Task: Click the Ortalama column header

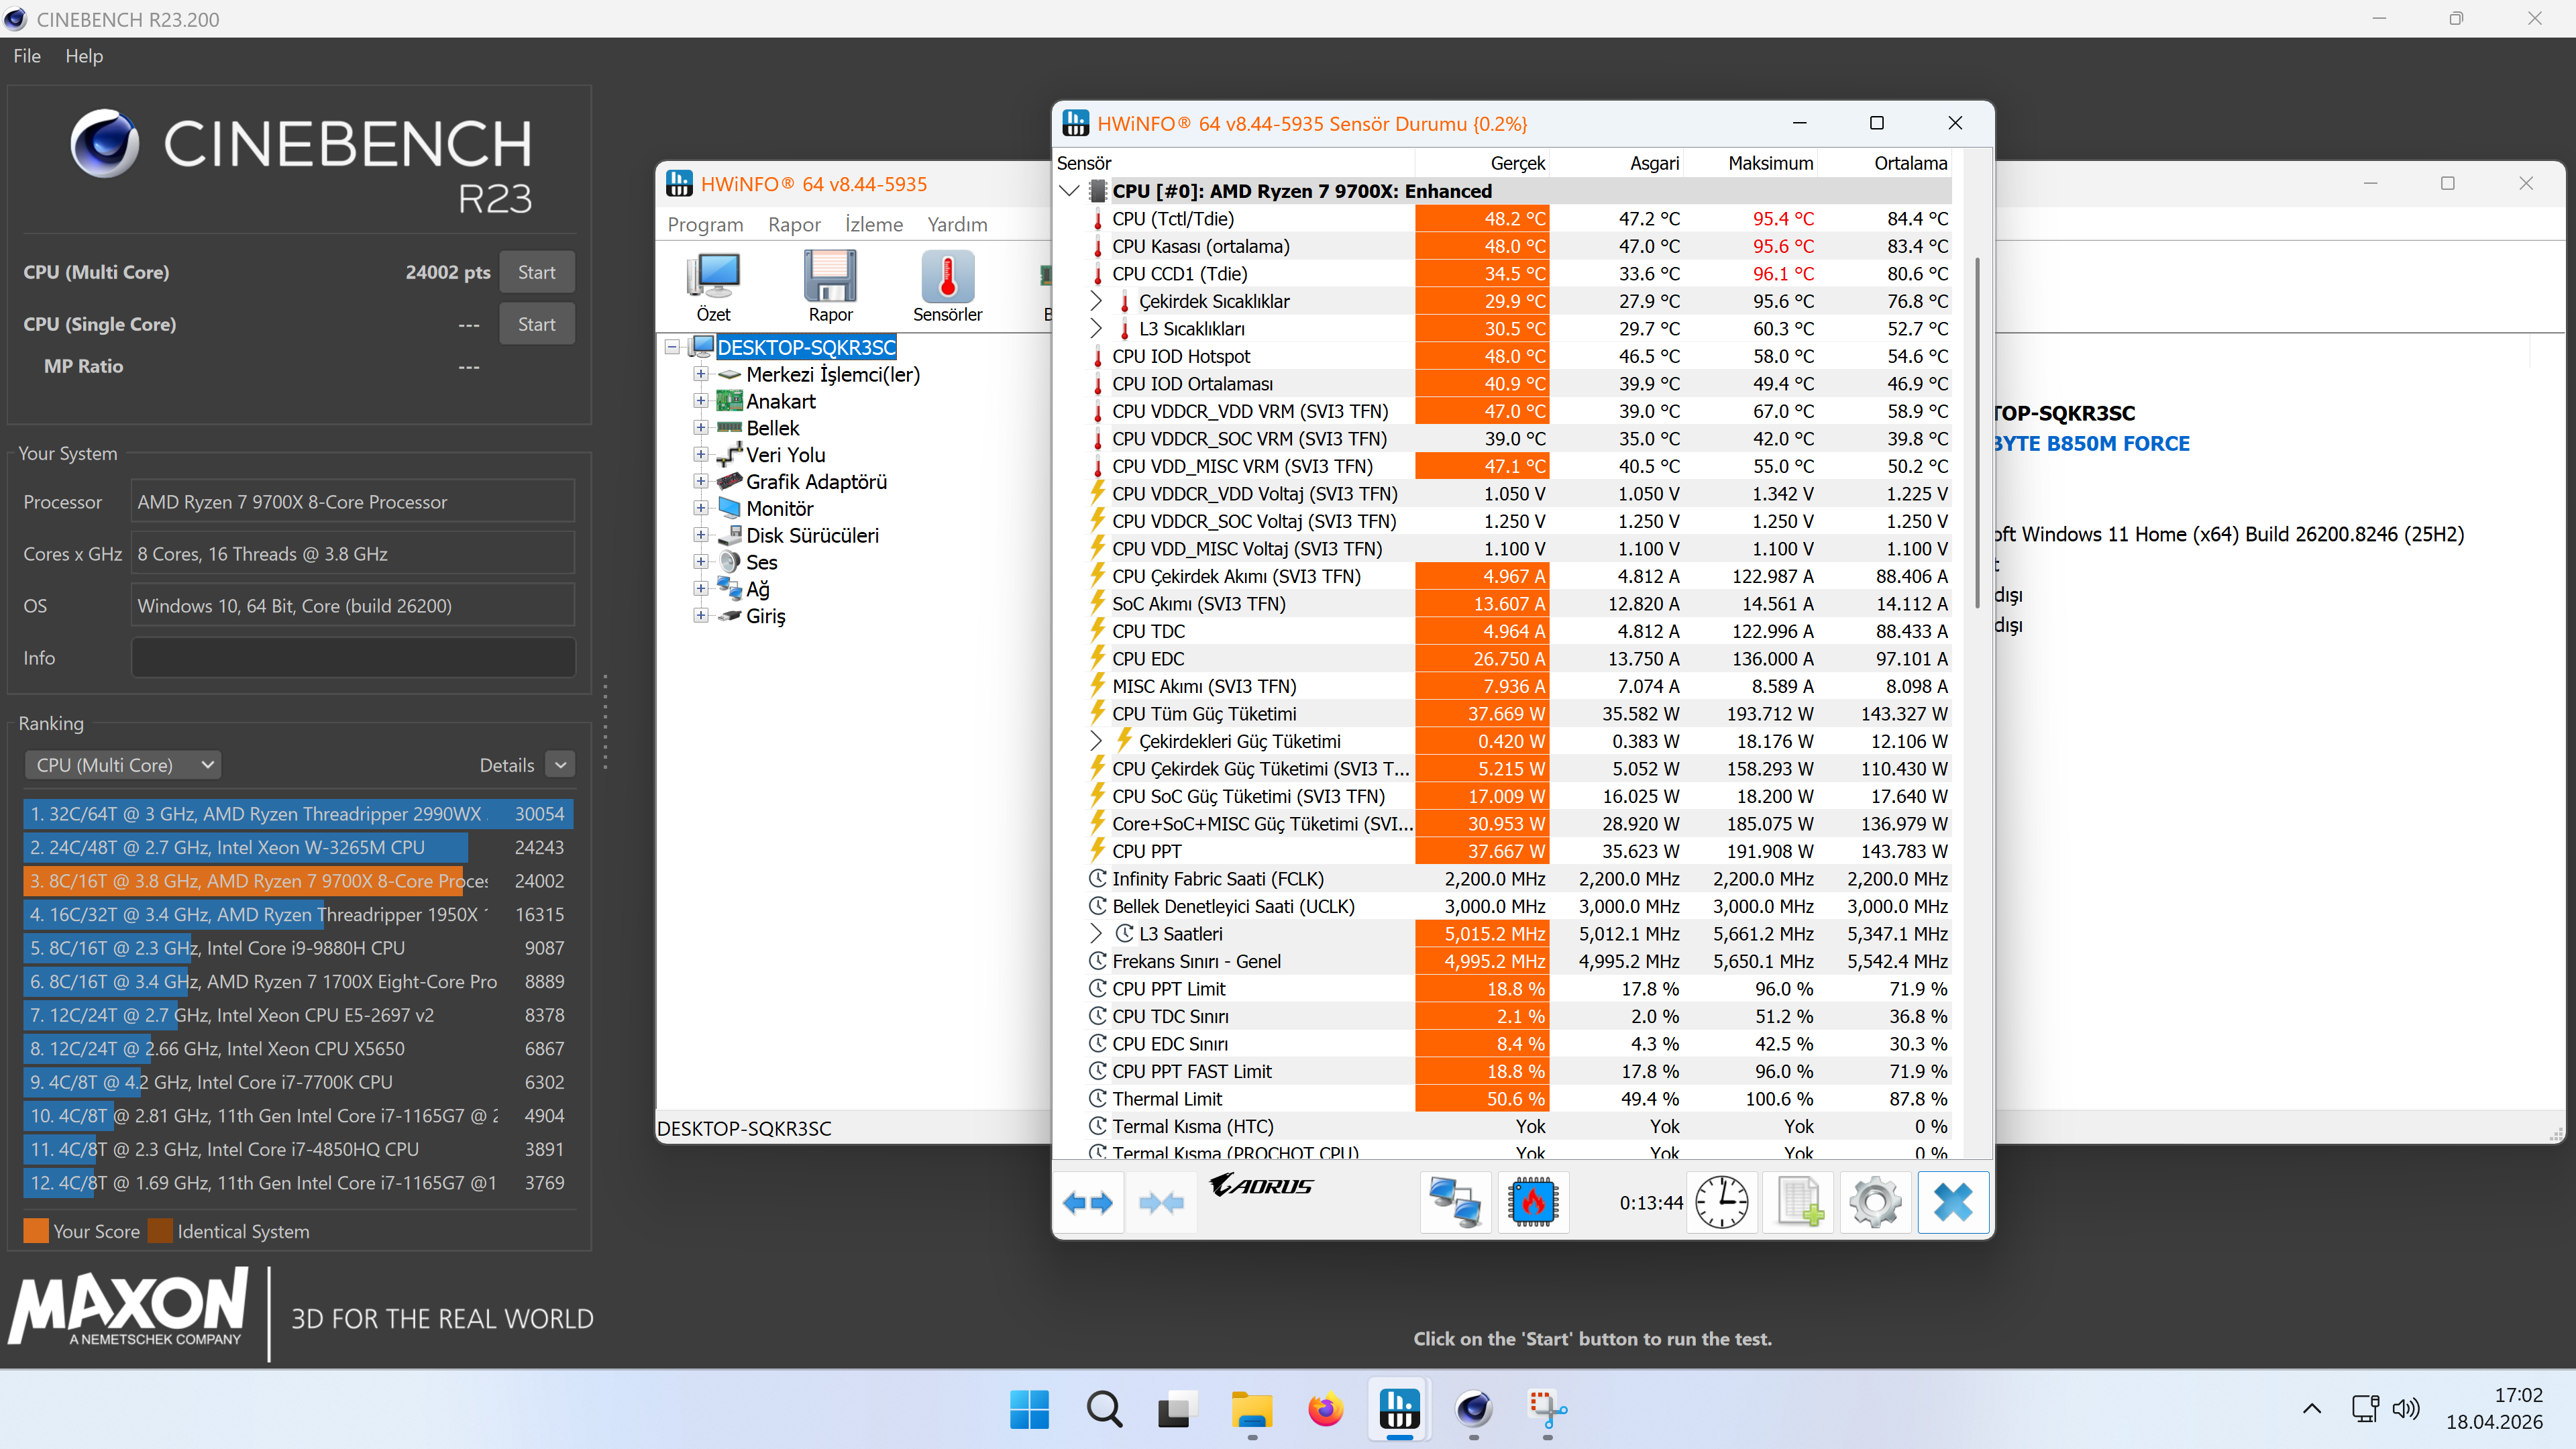Action: click(x=1885, y=163)
